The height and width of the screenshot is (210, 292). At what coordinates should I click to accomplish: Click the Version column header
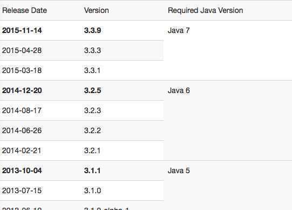point(97,10)
